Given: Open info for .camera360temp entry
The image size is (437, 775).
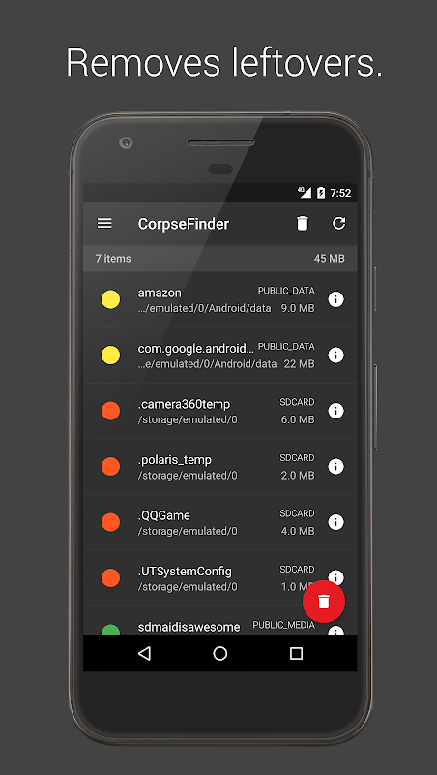Looking at the screenshot, I should point(335,411).
